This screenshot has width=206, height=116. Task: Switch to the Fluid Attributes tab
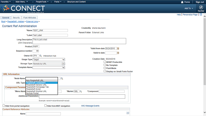30,18
